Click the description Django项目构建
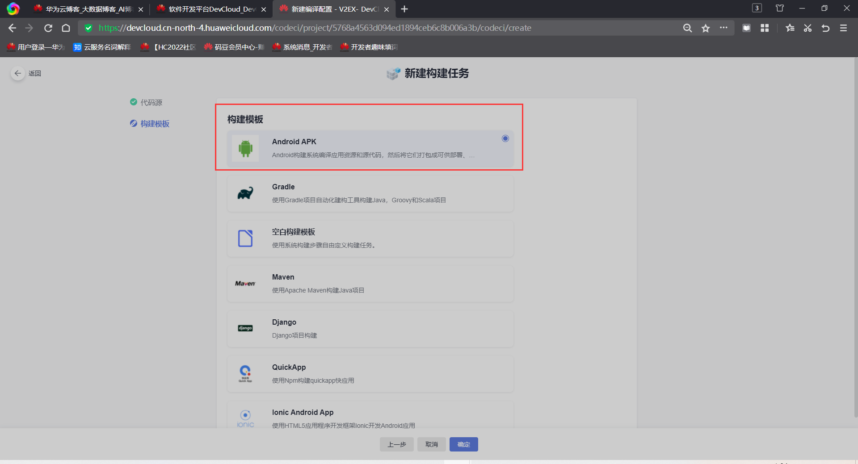The height and width of the screenshot is (464, 858). tap(294, 335)
